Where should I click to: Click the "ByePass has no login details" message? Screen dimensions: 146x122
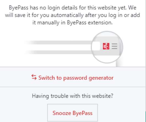point(72,15)
